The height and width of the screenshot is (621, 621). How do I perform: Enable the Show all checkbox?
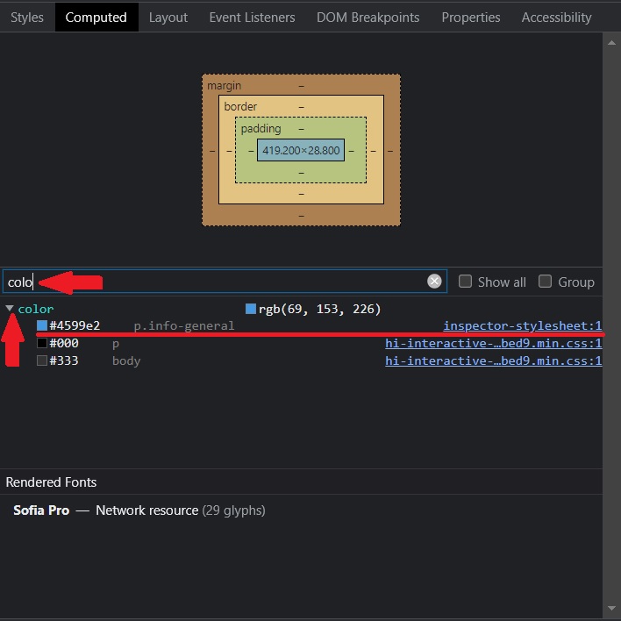465,282
